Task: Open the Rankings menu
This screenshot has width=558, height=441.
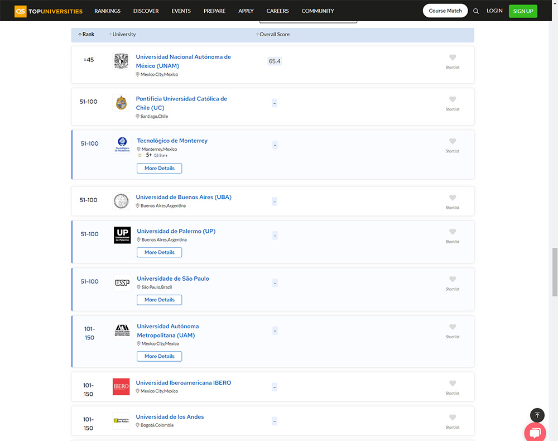Action: pos(108,11)
